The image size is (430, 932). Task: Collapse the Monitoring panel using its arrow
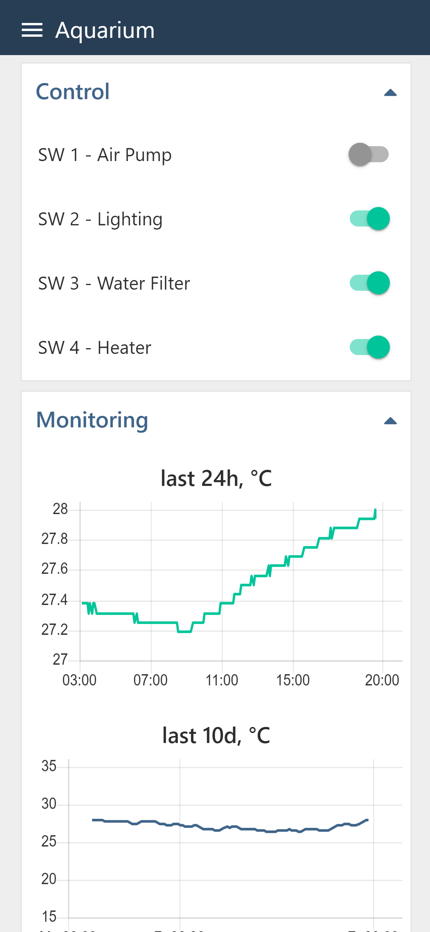[x=390, y=421]
